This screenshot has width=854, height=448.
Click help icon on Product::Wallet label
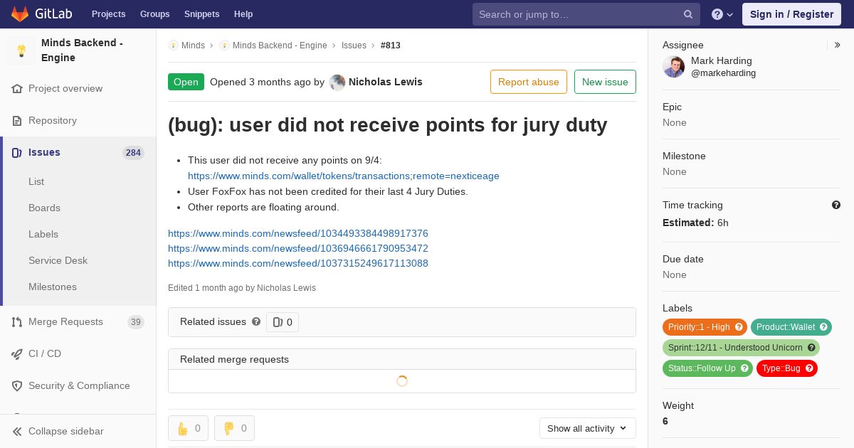click(823, 327)
